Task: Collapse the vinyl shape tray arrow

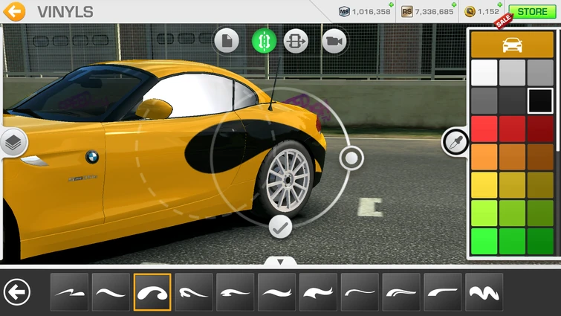Action: click(x=281, y=262)
